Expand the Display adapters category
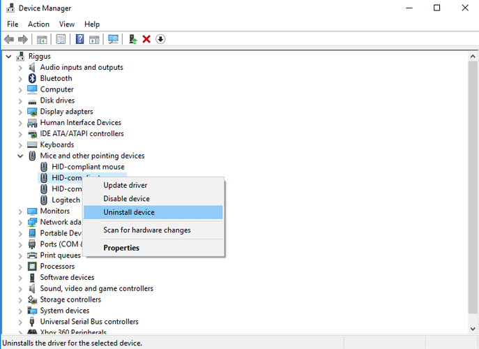Viewport: 479px width, 349px height. 20,112
